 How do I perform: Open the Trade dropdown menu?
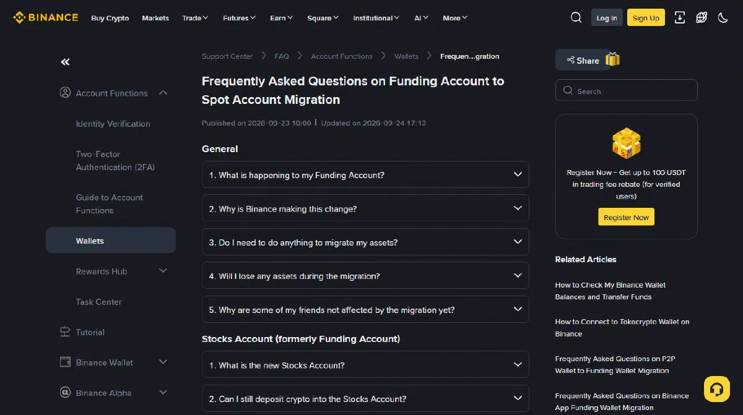point(195,18)
